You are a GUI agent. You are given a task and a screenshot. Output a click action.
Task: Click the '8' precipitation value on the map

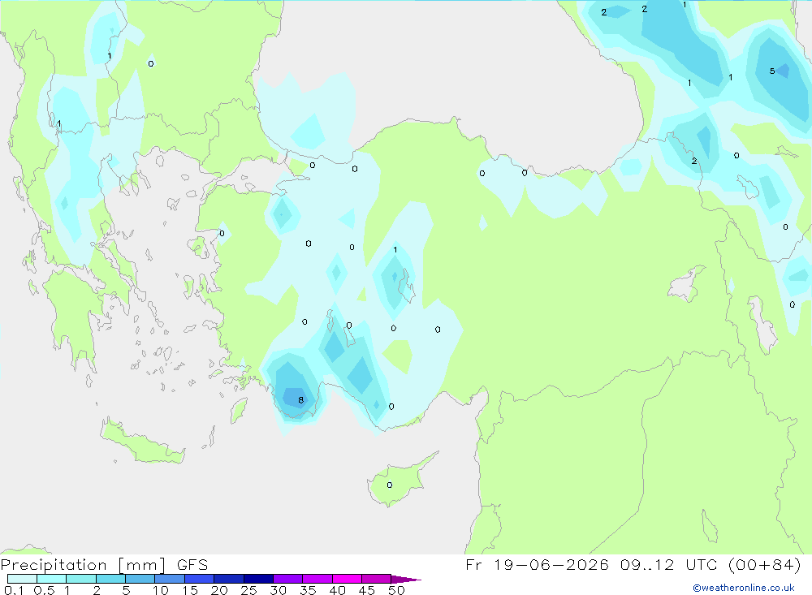point(301,400)
